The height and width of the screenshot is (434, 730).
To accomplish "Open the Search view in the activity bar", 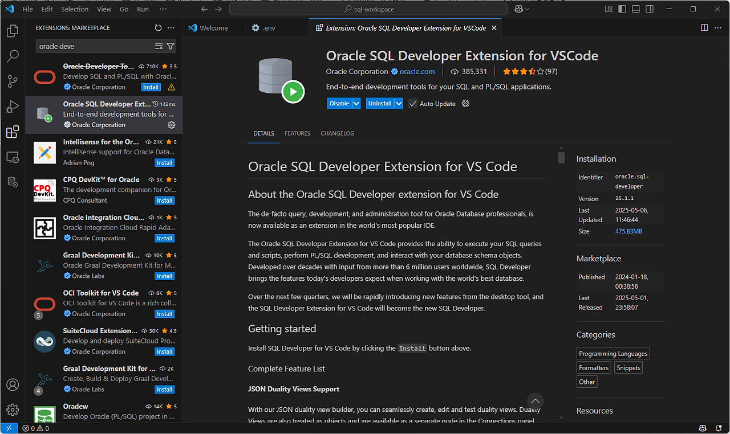I will pyautogui.click(x=13, y=56).
